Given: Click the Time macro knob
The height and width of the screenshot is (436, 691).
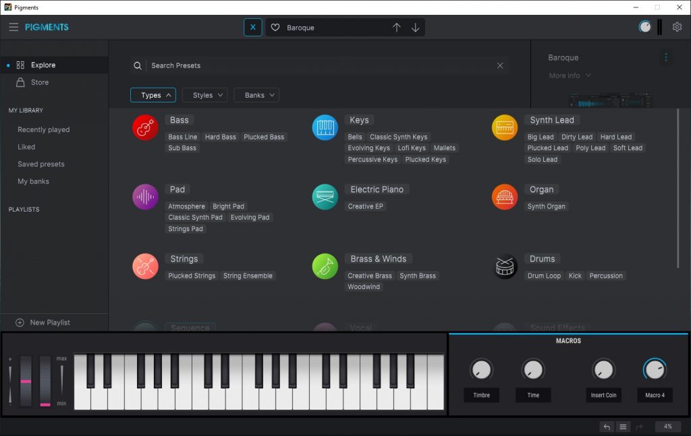Looking at the screenshot, I should pos(533,369).
